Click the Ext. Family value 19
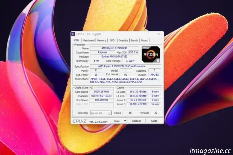Screen dimensions: 233x155 click(96, 75)
